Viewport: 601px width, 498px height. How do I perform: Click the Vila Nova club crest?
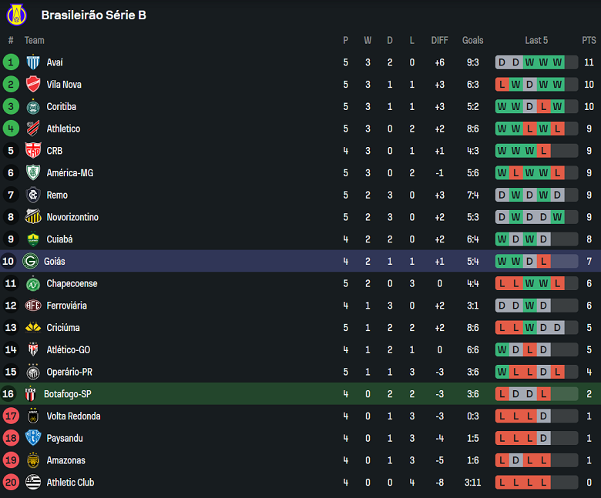pos(32,85)
